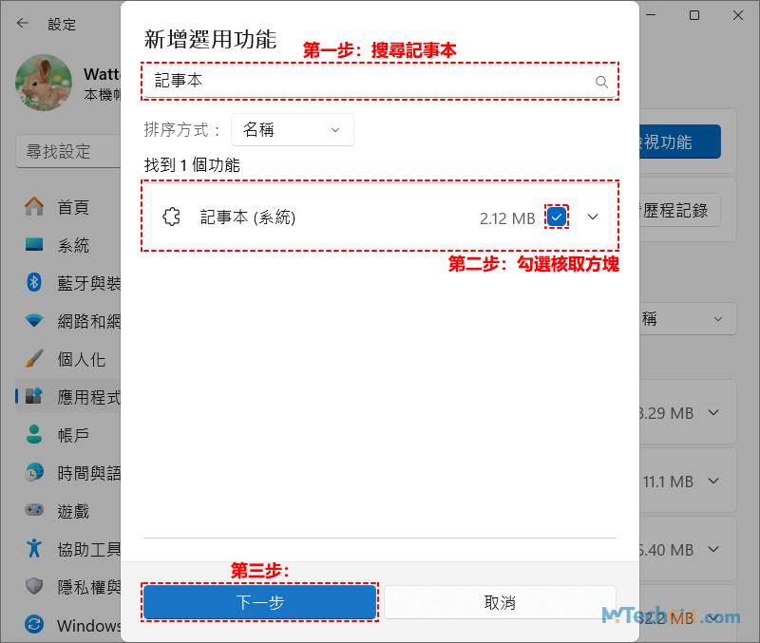The image size is (760, 643).
Task: Click the 網路 Wi-Fi icon in sidebar
Action: tap(34, 321)
